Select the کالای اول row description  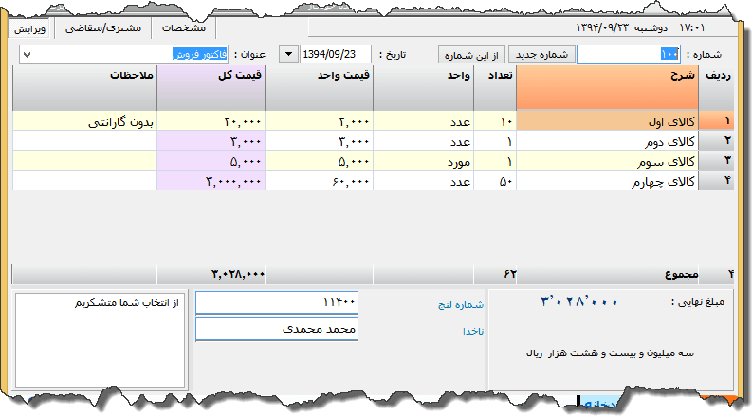coord(606,121)
